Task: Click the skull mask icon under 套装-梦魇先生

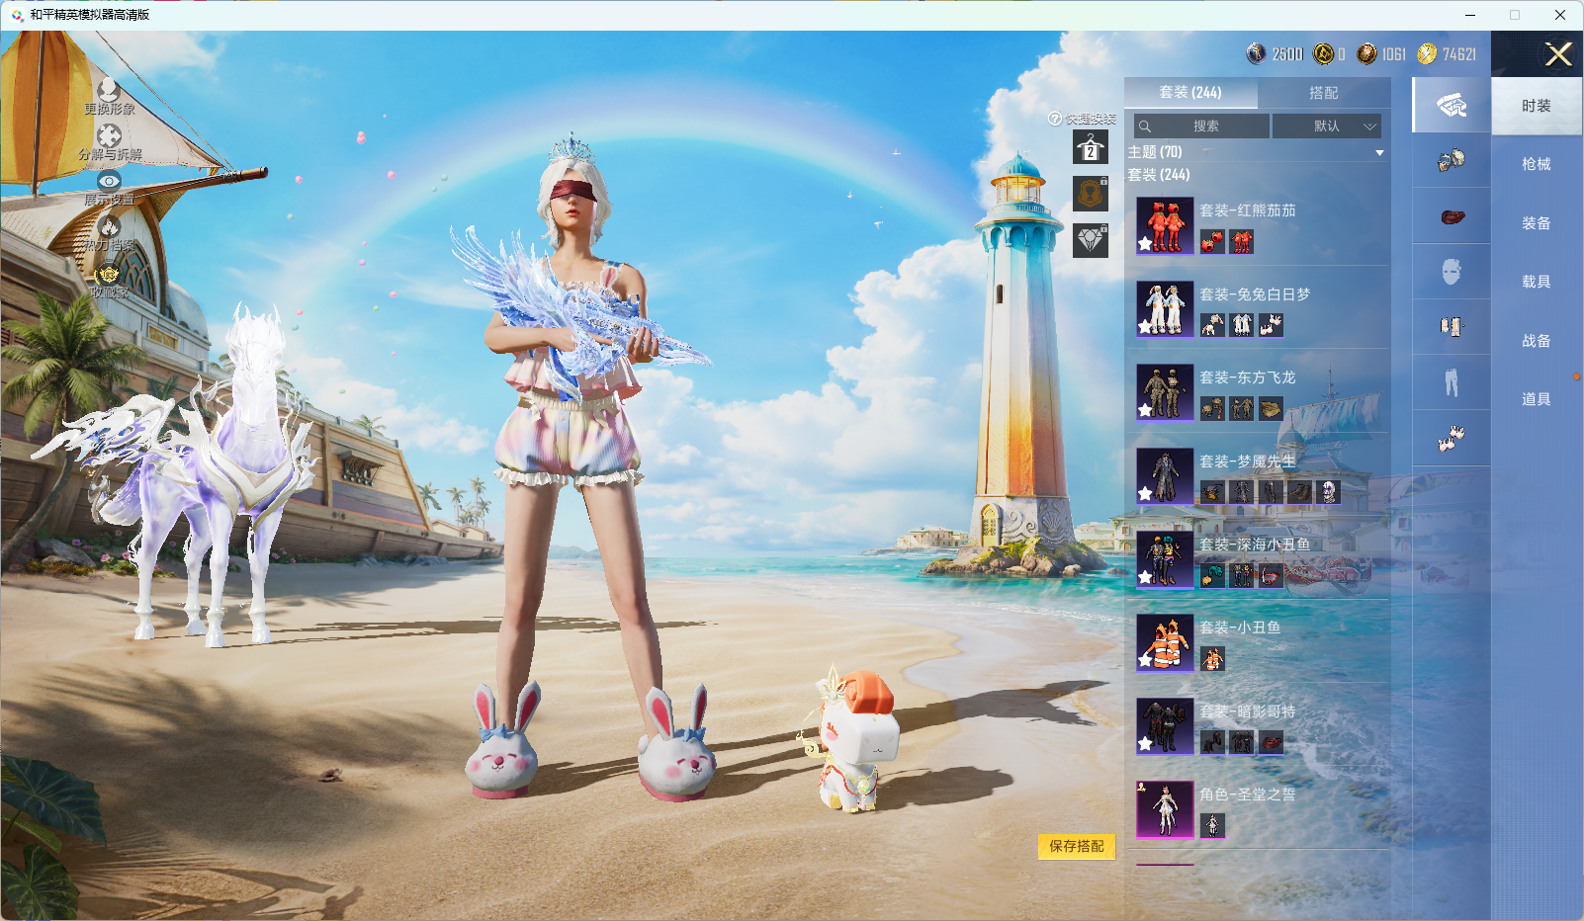Action: pos(1330,491)
